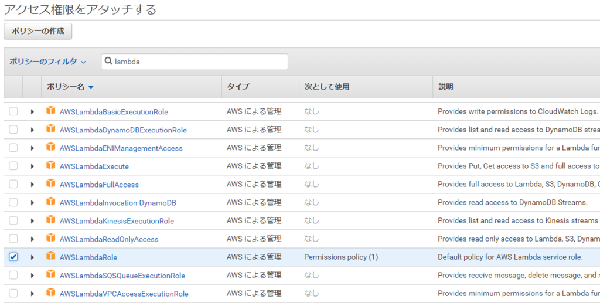Open the ポリシーのフィルタ dropdown

(x=47, y=62)
